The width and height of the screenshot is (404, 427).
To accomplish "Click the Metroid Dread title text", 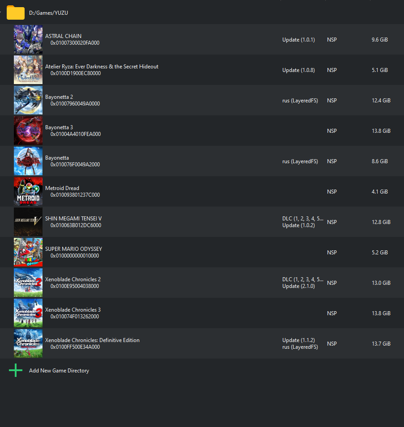I will coord(62,188).
